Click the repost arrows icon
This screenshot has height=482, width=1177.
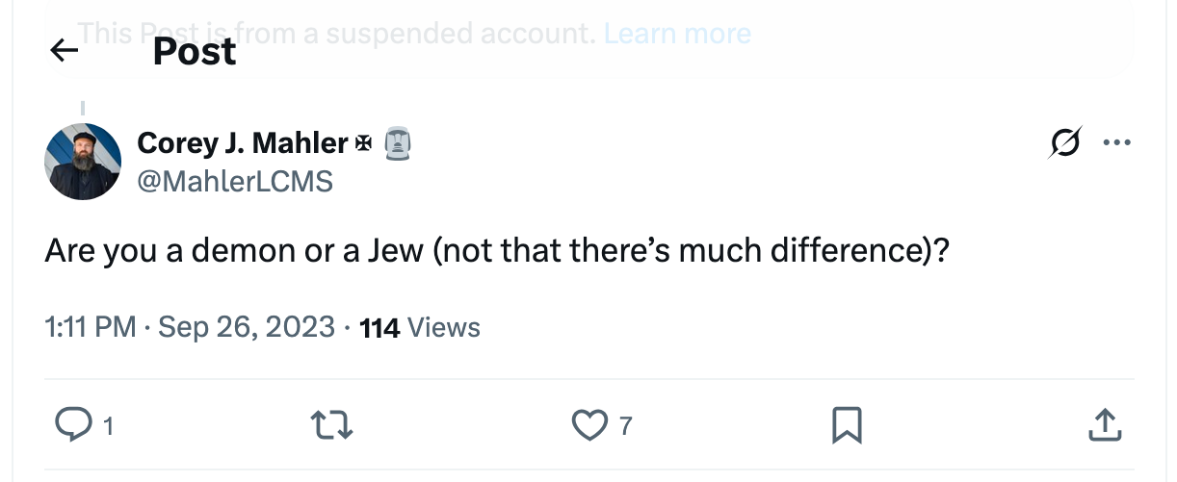pyautogui.click(x=331, y=424)
